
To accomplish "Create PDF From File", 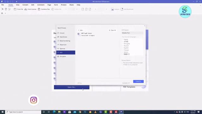I will pyautogui.click(x=18, y=9).
